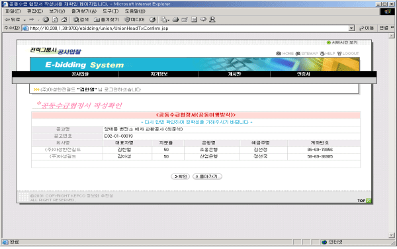Click the 이동 (Go) button
This screenshot has width=397, height=249.
click(367, 28)
